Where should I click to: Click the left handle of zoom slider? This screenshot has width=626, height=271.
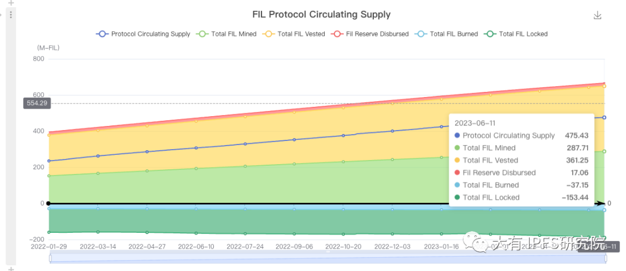tap(50, 258)
